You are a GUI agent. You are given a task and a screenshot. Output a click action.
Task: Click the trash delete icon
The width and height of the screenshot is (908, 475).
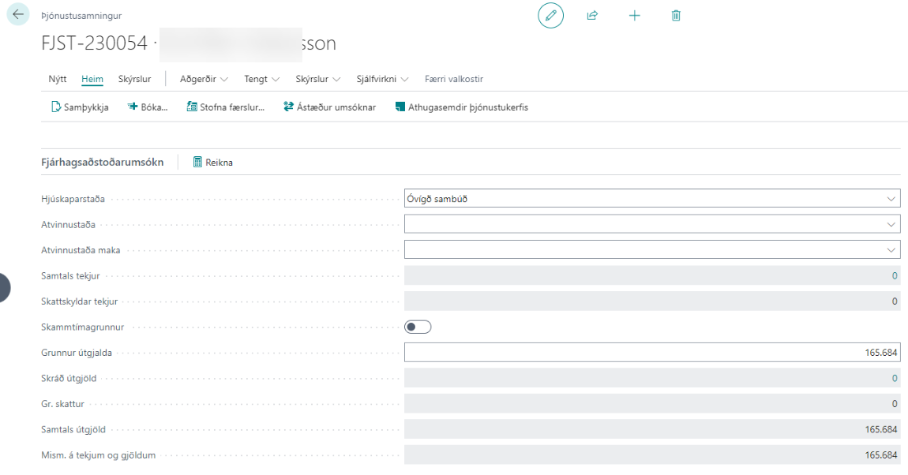676,16
